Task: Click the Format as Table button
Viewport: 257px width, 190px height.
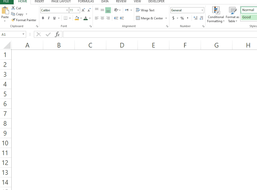Action: (232, 15)
